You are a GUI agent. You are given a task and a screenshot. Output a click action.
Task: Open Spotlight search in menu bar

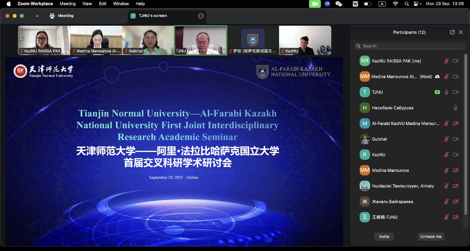click(406, 4)
